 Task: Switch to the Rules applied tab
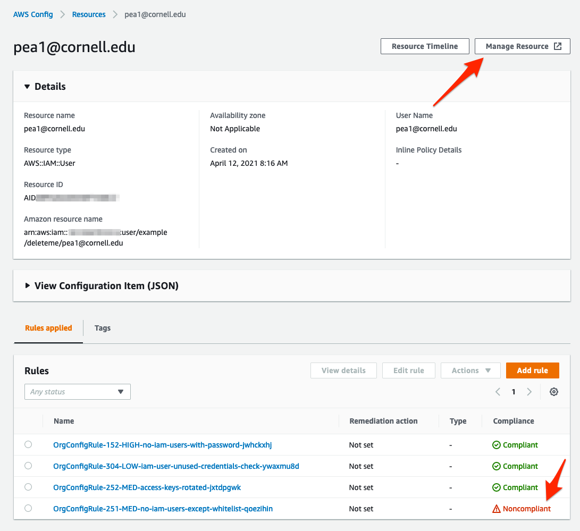48,328
